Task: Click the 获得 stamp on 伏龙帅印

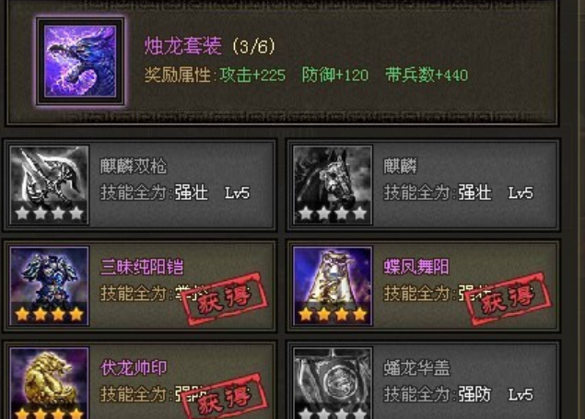Action: click(226, 398)
